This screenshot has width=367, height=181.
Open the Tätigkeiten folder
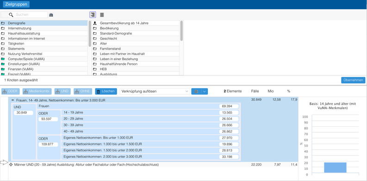pos(44,44)
